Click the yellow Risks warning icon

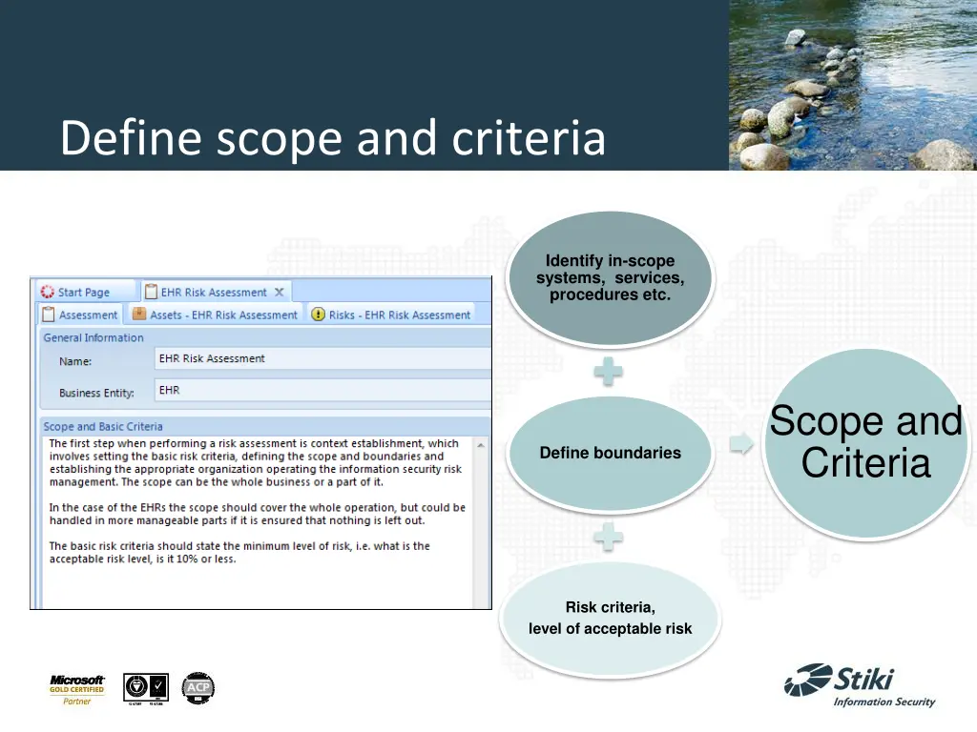coord(318,315)
